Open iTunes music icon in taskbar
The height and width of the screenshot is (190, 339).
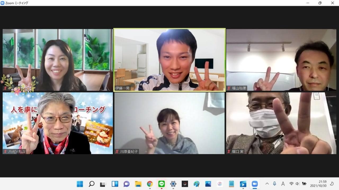coord(220,184)
